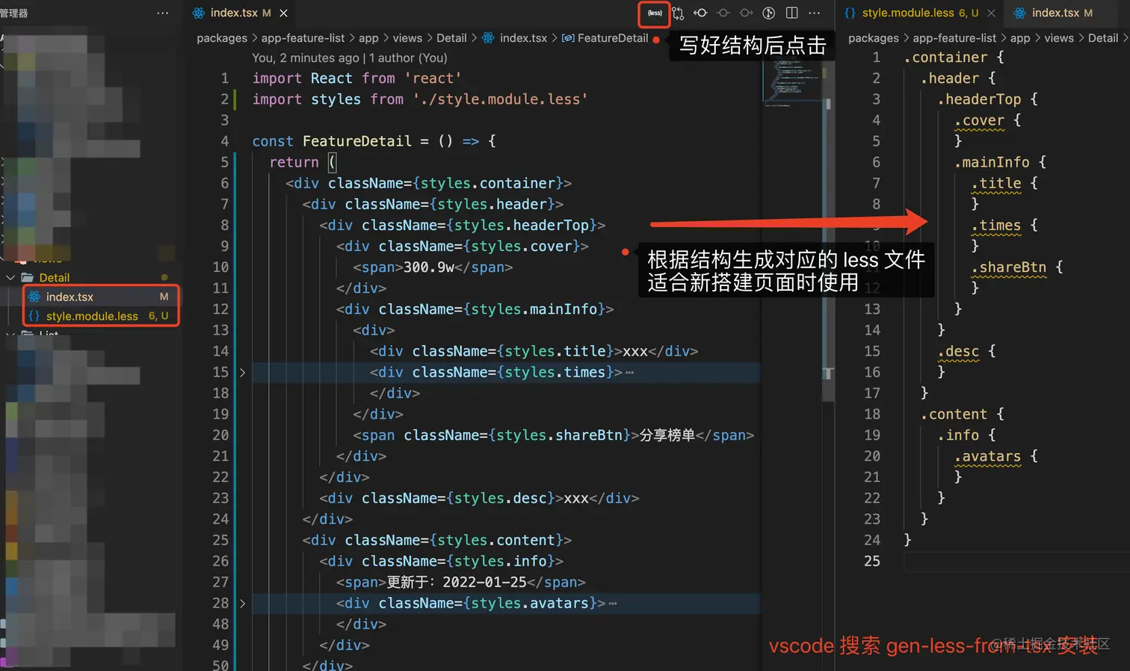Go to next change icon
Image resolution: width=1130 pixels, height=671 pixels.
[746, 13]
